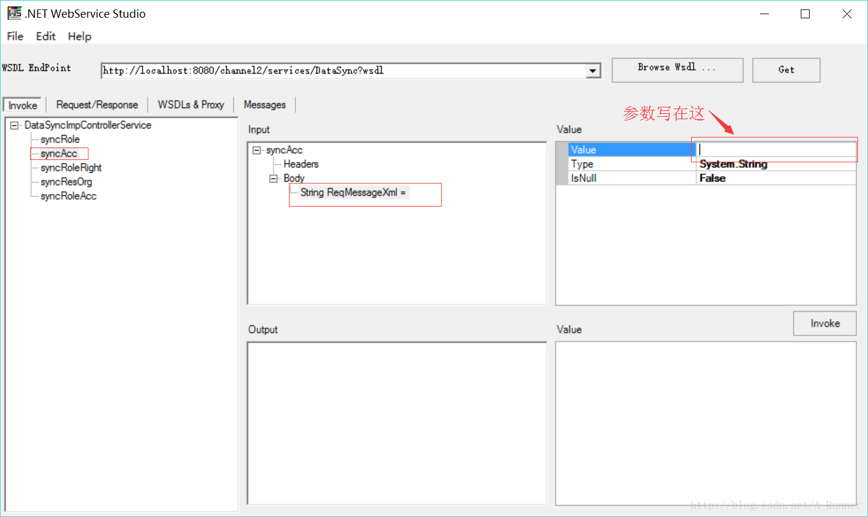This screenshot has width=868, height=517.
Task: Click the Browse Wsdl button
Action: (x=677, y=70)
